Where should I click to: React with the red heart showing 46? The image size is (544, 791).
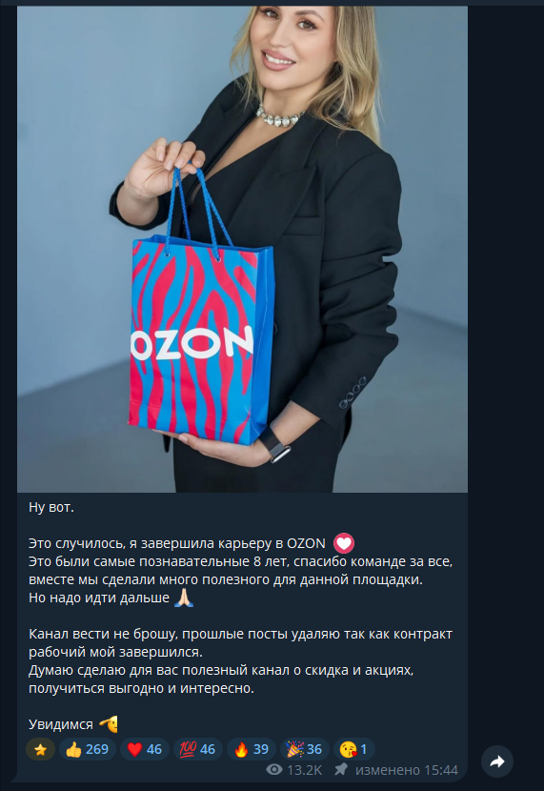(144, 749)
